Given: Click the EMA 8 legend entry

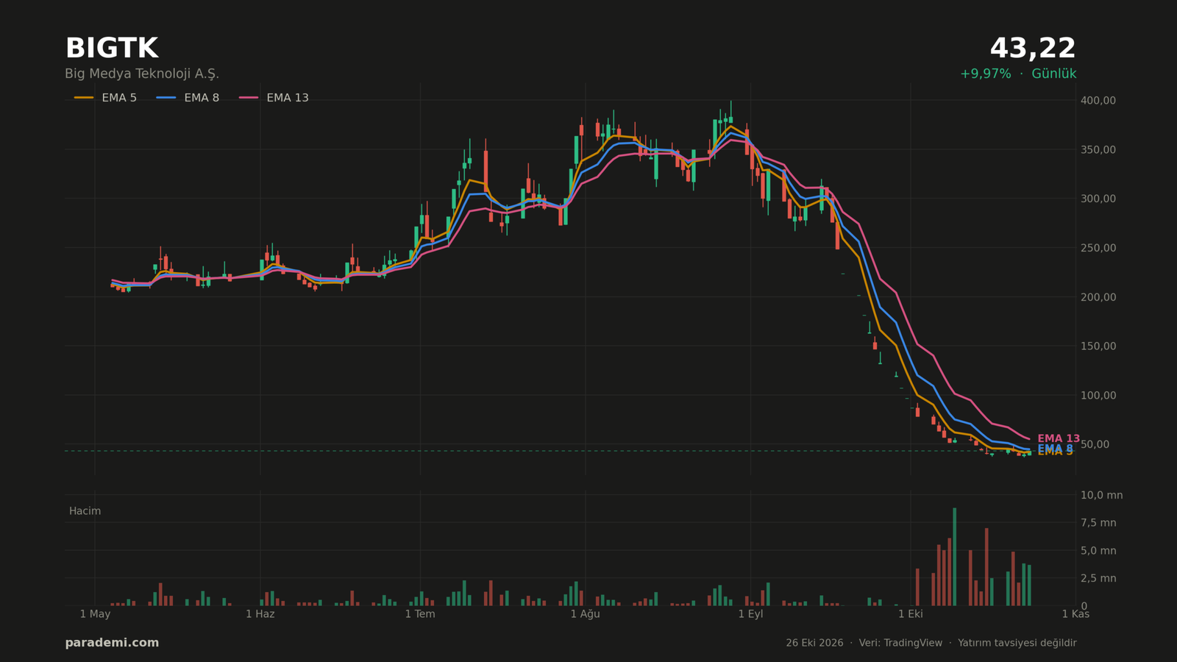Looking at the screenshot, I should 188,98.
